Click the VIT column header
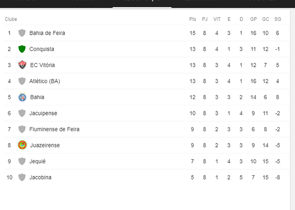The height and width of the screenshot is (210, 295). (x=217, y=19)
